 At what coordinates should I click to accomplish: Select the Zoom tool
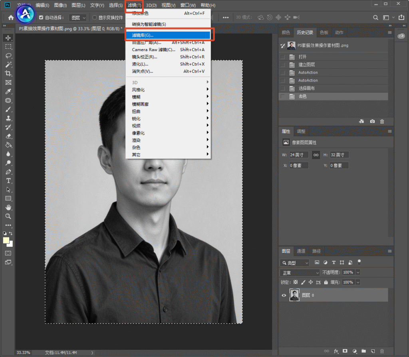coord(8,216)
